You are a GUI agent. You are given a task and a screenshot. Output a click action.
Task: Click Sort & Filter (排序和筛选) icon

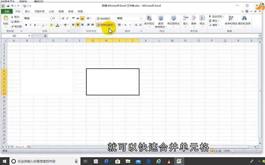pyautogui.click(x=231, y=18)
